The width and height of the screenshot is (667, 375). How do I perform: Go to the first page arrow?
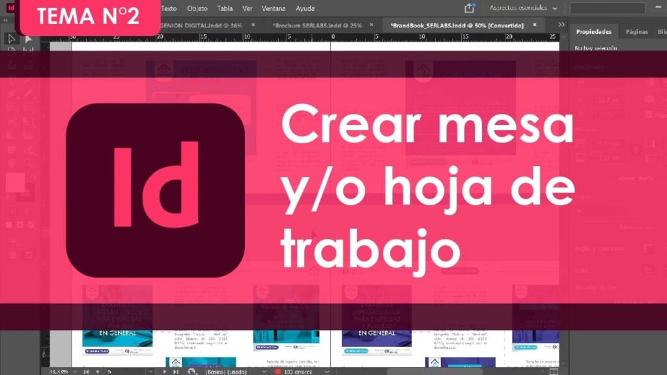tap(87, 371)
